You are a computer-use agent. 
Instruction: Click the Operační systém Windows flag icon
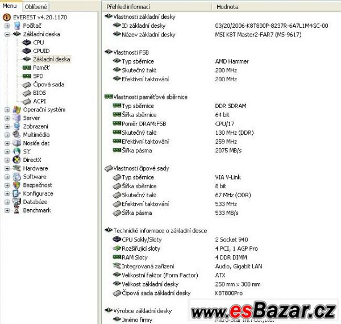pos(16,110)
